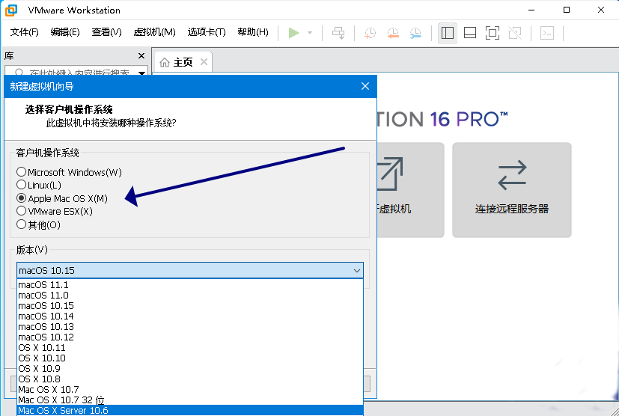Open the power options arrow beside play
This screenshot has width=619, height=416.
310,33
